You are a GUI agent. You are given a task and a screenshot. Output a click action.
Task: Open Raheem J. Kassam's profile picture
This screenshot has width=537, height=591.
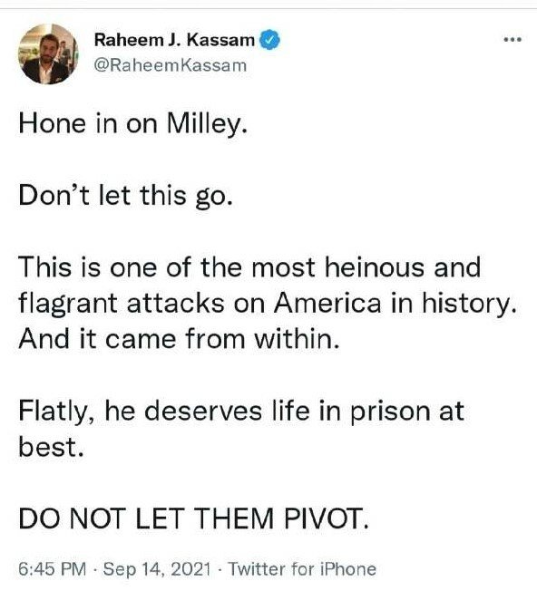pos(49,53)
